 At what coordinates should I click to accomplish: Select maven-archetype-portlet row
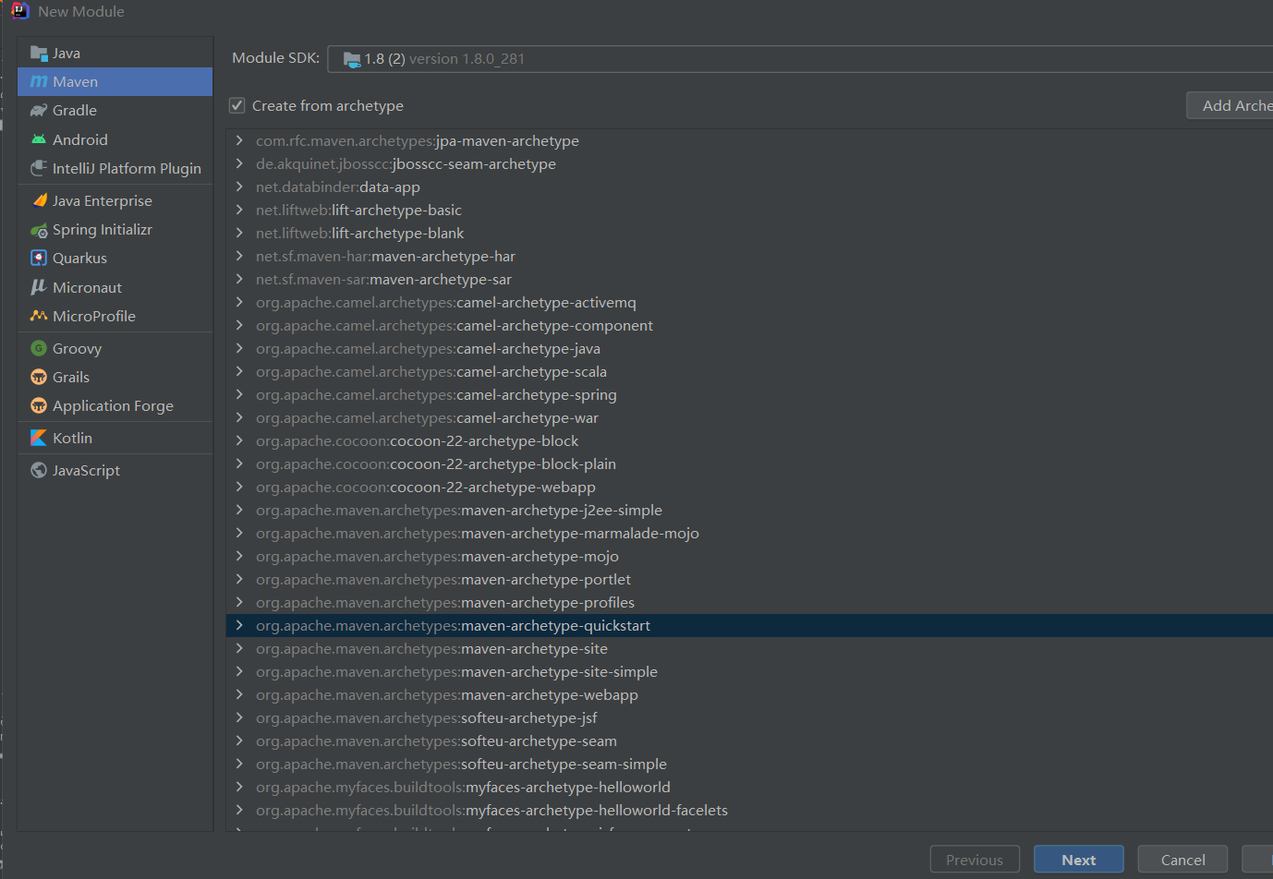[749, 579]
